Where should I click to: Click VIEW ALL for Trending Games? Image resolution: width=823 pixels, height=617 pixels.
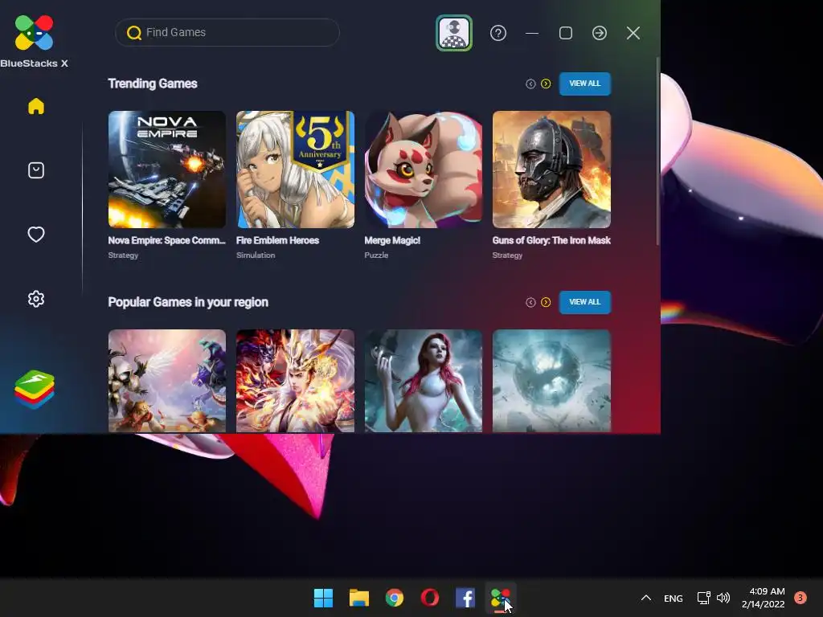585,84
